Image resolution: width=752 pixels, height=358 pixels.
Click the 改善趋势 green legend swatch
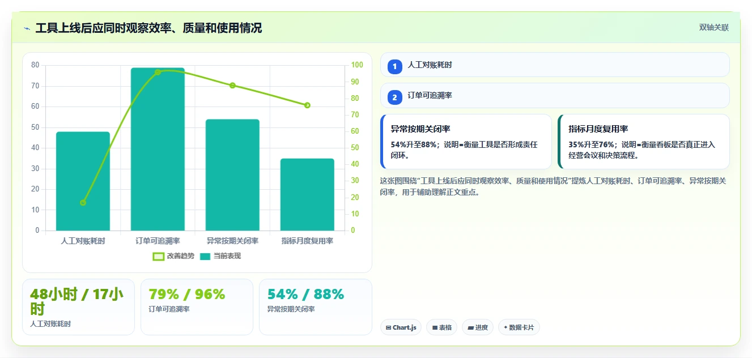click(158, 257)
